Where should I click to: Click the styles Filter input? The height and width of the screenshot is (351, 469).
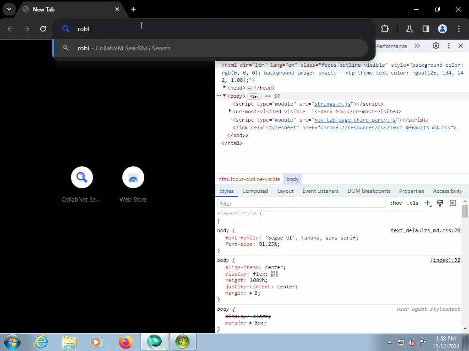tap(301, 203)
